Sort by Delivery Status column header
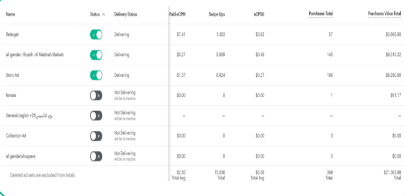 (126, 14)
